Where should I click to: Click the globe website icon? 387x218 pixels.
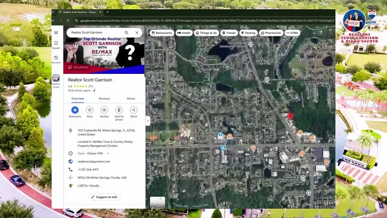pos(71,162)
